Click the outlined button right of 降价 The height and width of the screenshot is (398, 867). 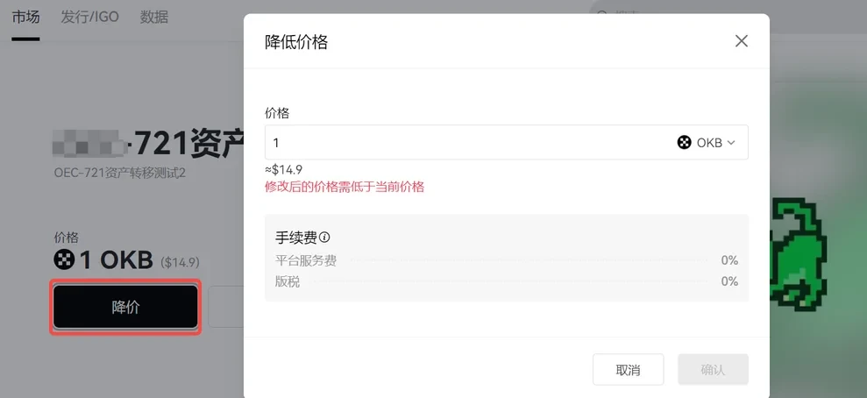[225, 307]
